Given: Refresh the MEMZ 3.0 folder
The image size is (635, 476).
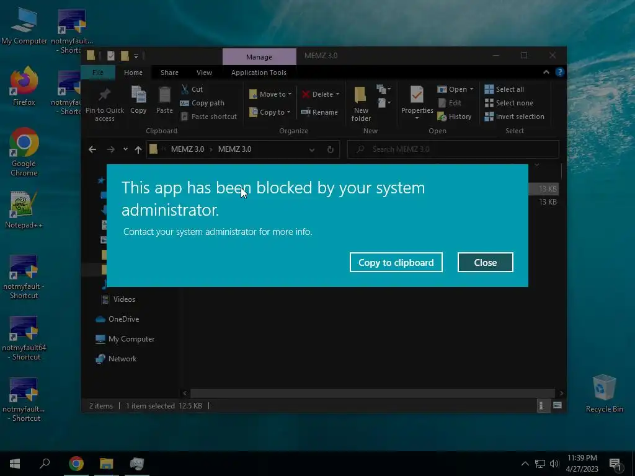Looking at the screenshot, I should (331, 150).
